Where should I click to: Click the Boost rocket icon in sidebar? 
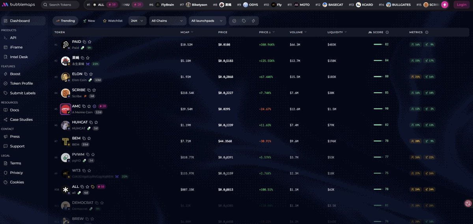6,74
